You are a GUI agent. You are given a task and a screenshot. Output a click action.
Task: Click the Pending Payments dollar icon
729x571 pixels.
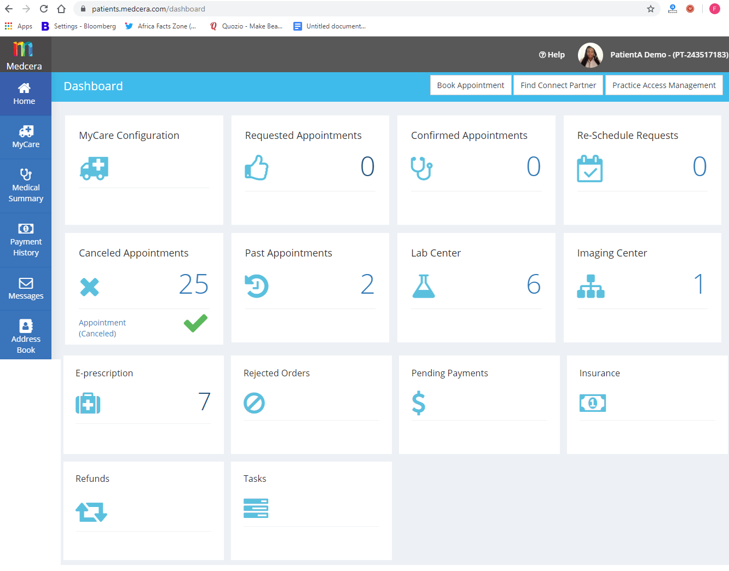click(418, 403)
